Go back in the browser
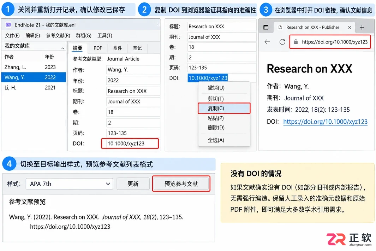Viewport: 376px width, 251px height. 267,42
